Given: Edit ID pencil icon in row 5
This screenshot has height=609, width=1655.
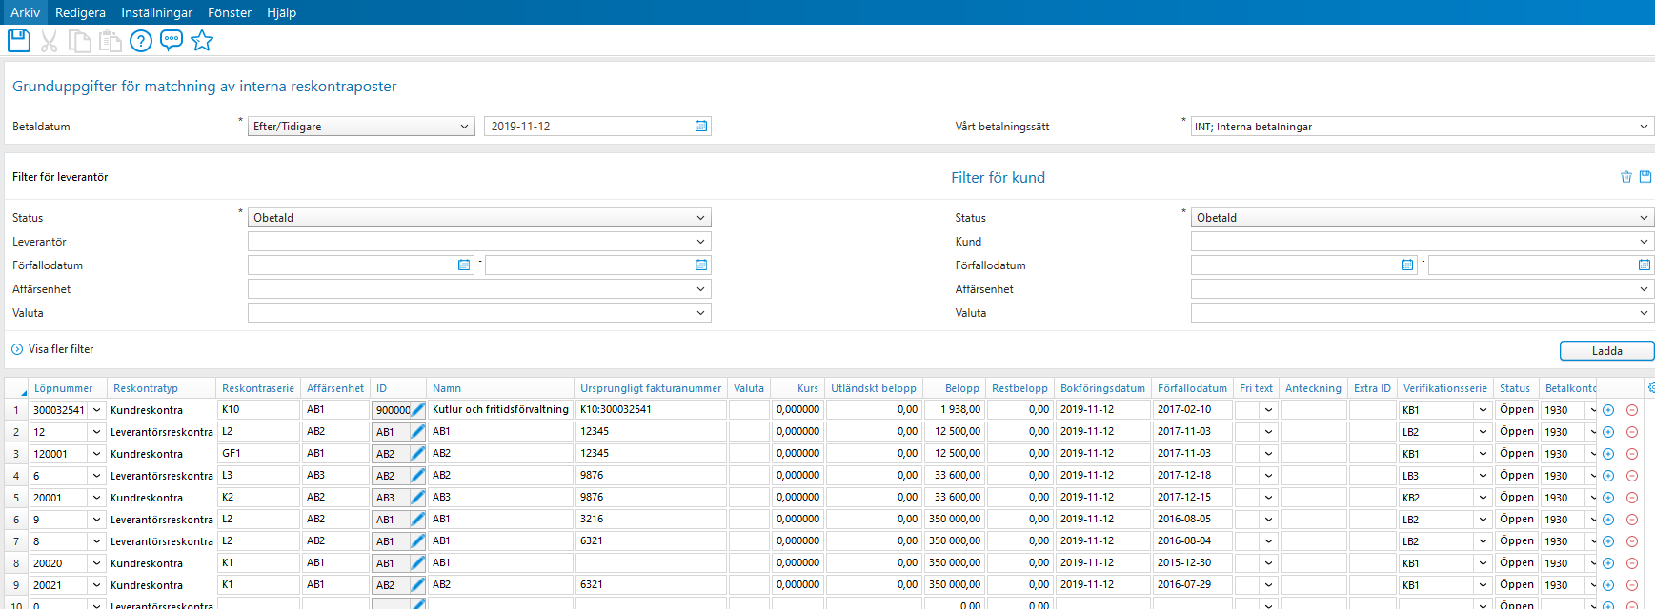Looking at the screenshot, I should coord(417,498).
